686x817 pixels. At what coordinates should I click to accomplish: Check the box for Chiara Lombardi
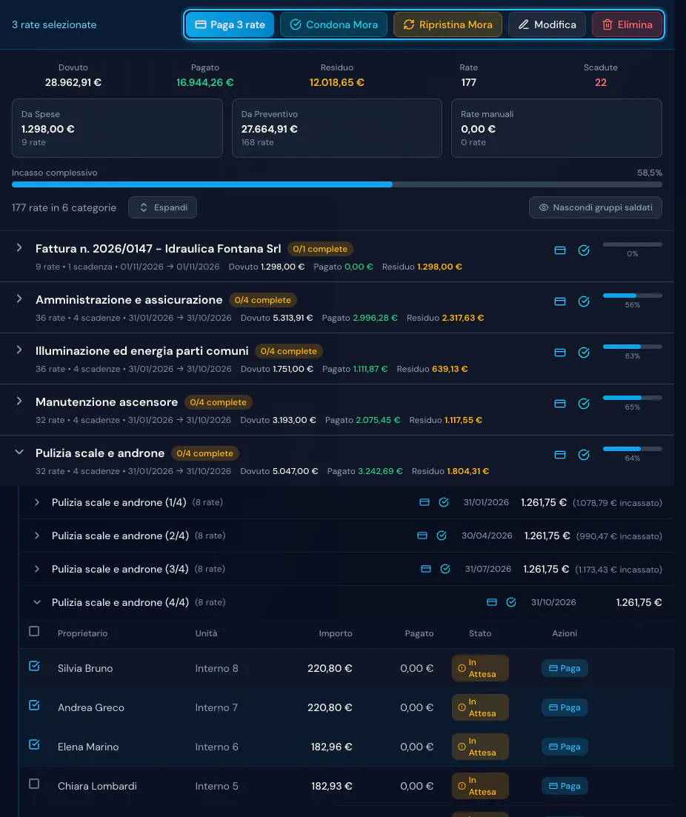coord(34,784)
